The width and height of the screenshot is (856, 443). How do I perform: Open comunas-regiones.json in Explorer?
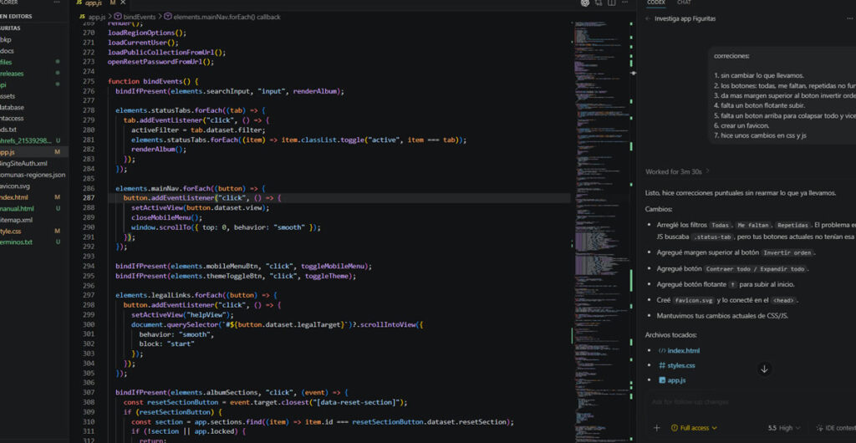tap(34, 175)
